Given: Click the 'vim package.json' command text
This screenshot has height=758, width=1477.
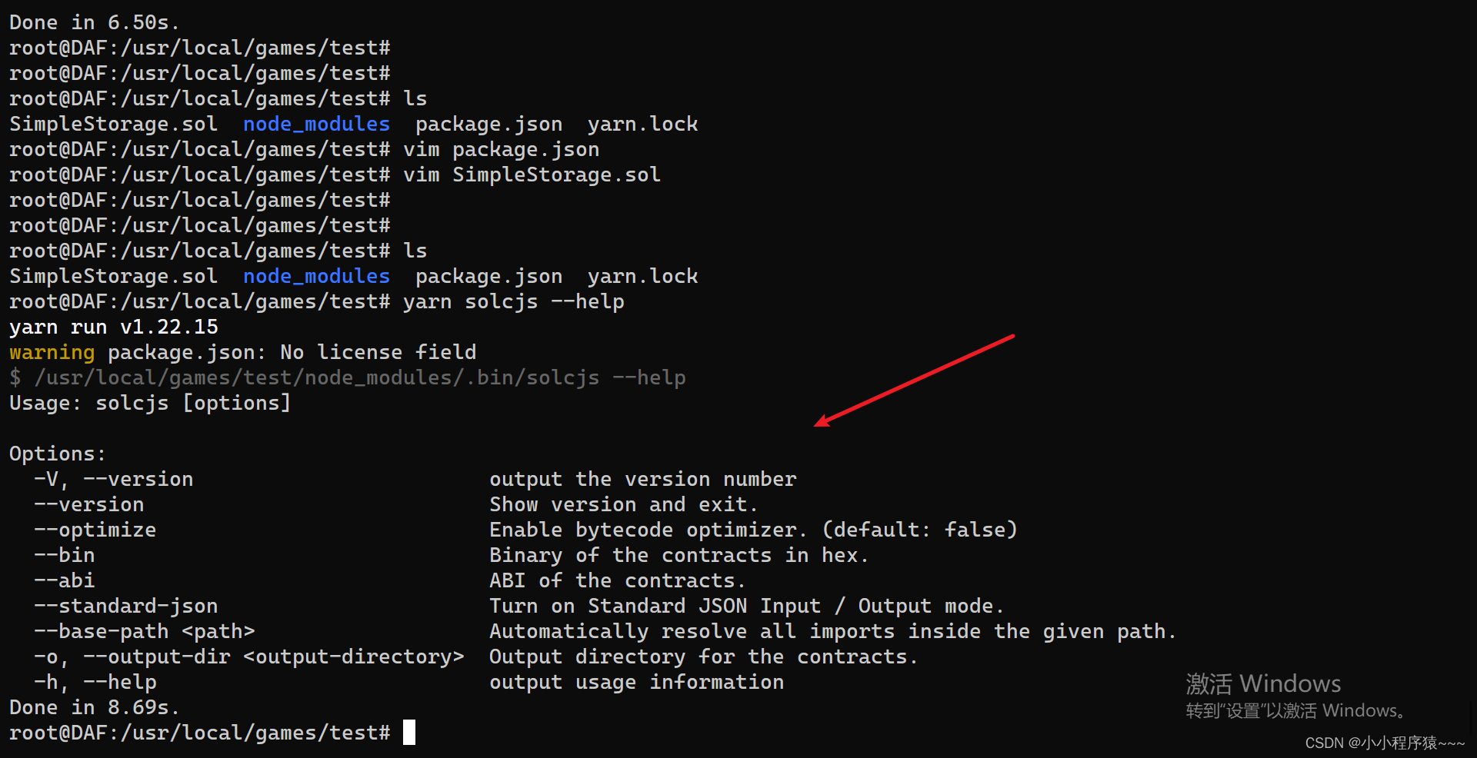Looking at the screenshot, I should coord(501,149).
